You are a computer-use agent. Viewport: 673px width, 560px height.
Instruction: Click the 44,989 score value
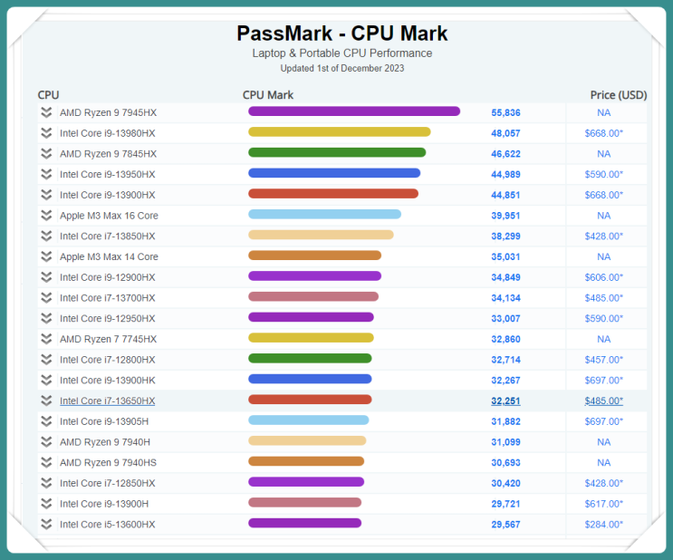pyautogui.click(x=505, y=174)
